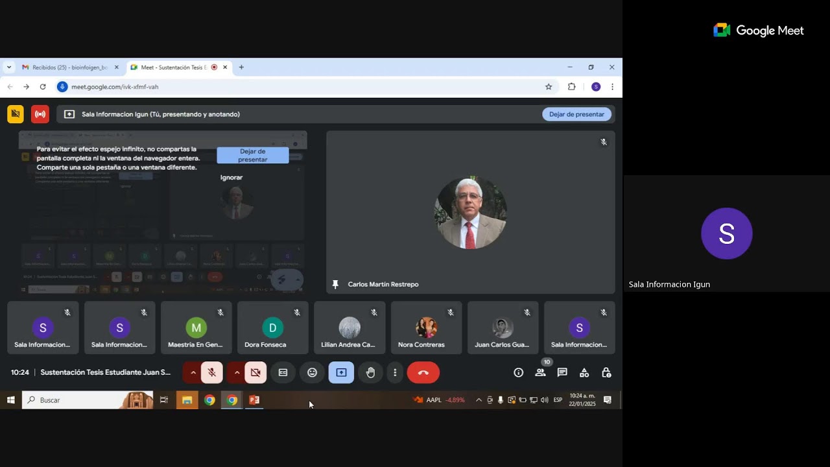Open video settings arrow beside camera
The image size is (830, 467).
[x=237, y=372]
